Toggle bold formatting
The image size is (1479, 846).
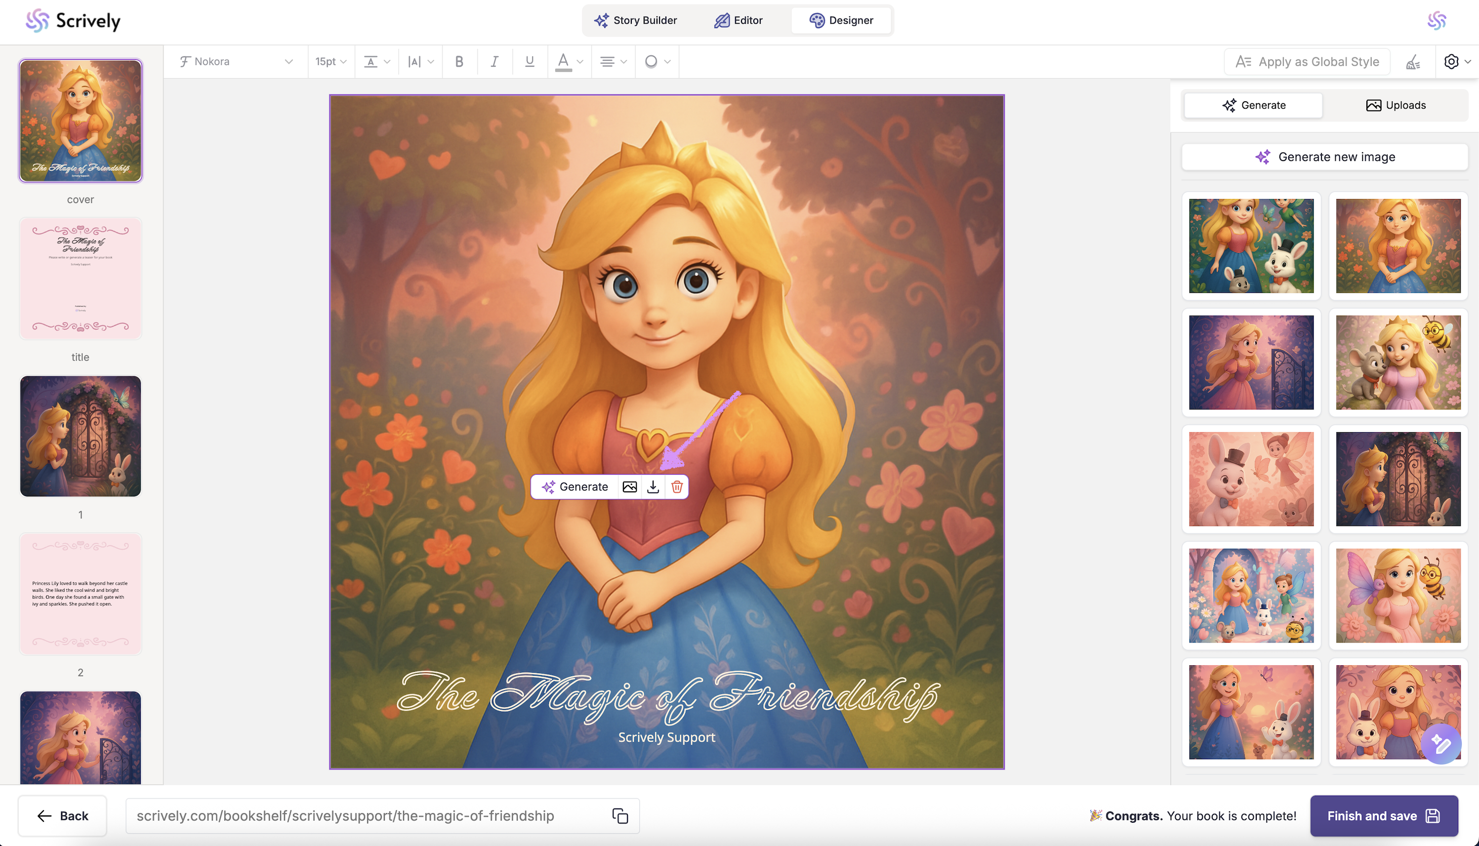coord(459,62)
